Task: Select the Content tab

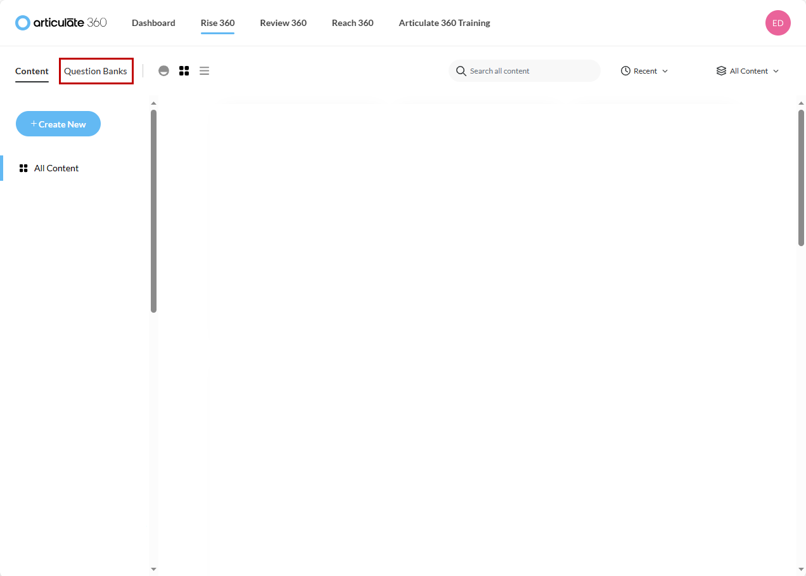Action: (32, 71)
